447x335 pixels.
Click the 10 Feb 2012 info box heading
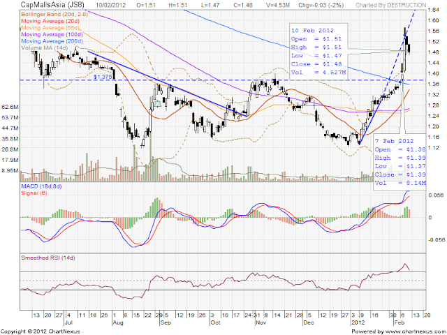pyautogui.click(x=312, y=31)
